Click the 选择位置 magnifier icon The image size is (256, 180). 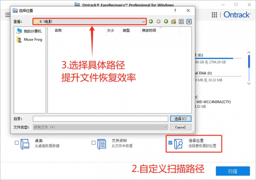178,144
